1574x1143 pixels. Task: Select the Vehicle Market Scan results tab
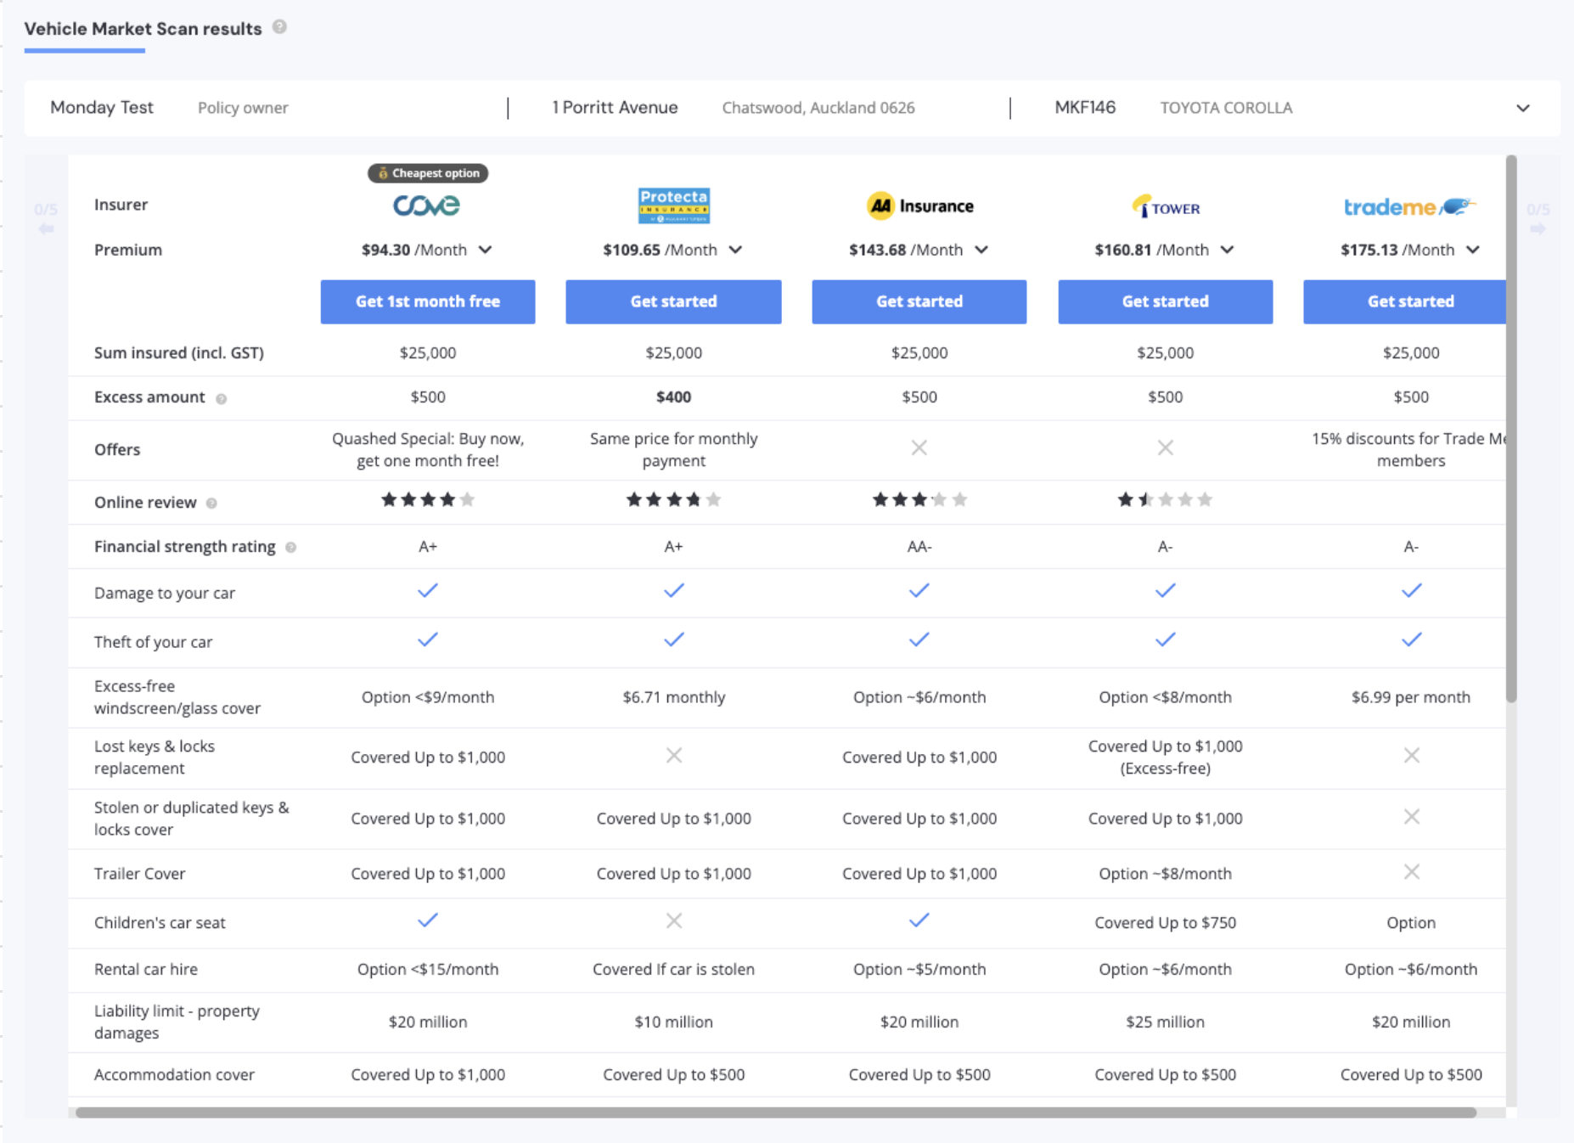pyautogui.click(x=143, y=29)
